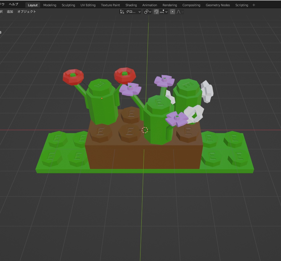Select the leftmost red flower object
Screen dimensions: 281x261
click(x=73, y=77)
